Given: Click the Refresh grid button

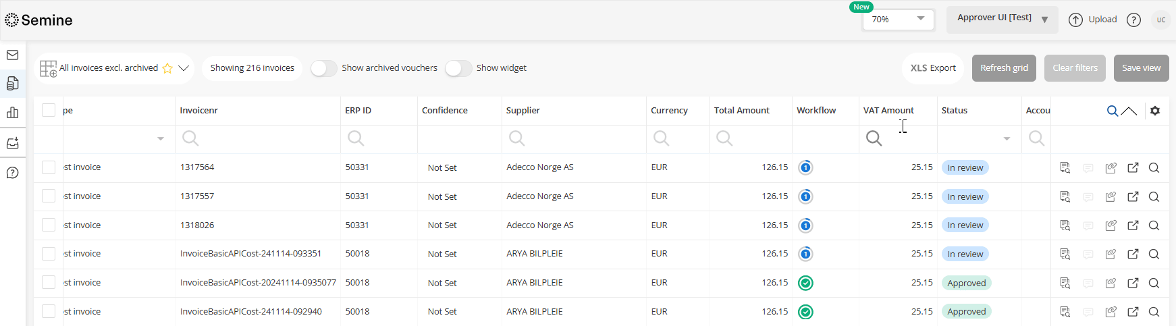Looking at the screenshot, I should click(x=1004, y=68).
